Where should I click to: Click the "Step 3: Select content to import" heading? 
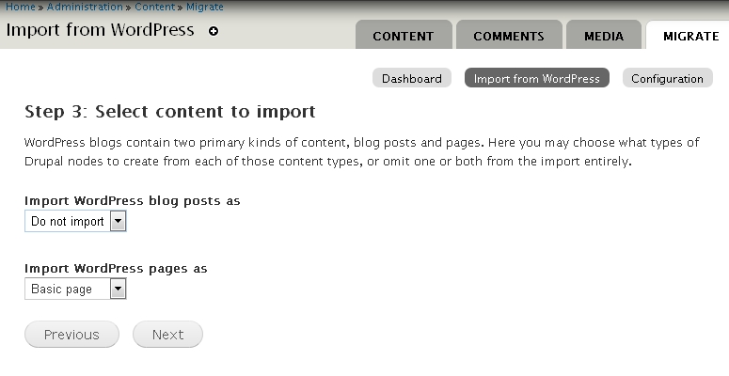[x=169, y=112]
